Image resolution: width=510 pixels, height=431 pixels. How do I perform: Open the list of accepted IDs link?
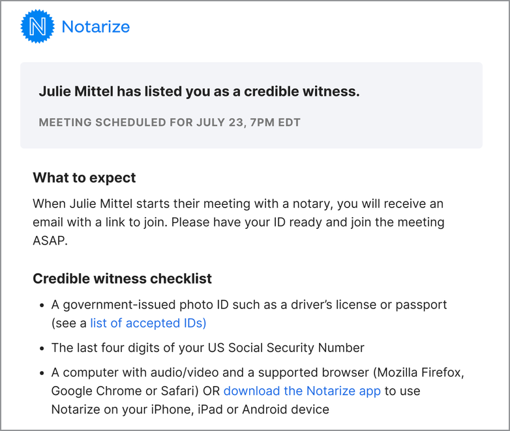pos(148,323)
